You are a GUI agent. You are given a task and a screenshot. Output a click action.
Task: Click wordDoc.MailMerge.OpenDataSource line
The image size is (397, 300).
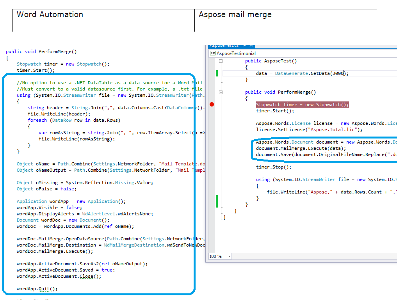tap(111, 239)
